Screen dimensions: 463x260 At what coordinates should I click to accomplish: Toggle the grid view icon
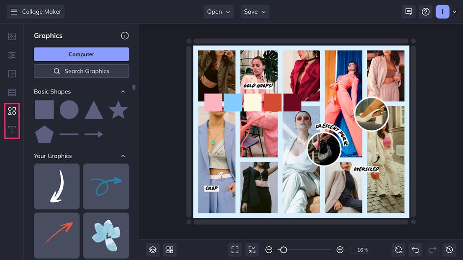tap(170, 250)
